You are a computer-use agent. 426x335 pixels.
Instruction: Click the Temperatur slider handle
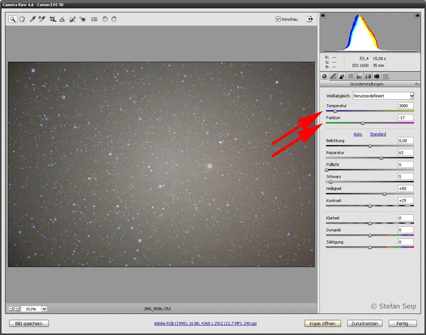(x=335, y=111)
